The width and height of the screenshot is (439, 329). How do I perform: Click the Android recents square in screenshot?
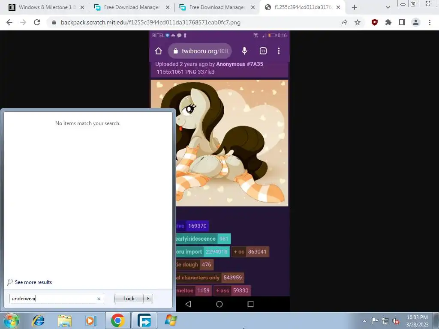250,304
